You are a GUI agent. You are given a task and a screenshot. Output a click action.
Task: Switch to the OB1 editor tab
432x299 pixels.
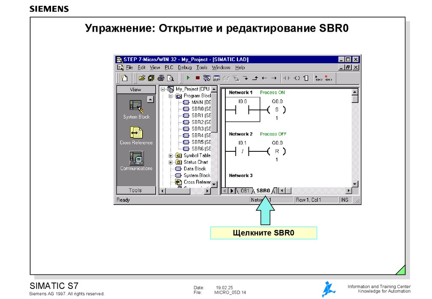click(245, 191)
